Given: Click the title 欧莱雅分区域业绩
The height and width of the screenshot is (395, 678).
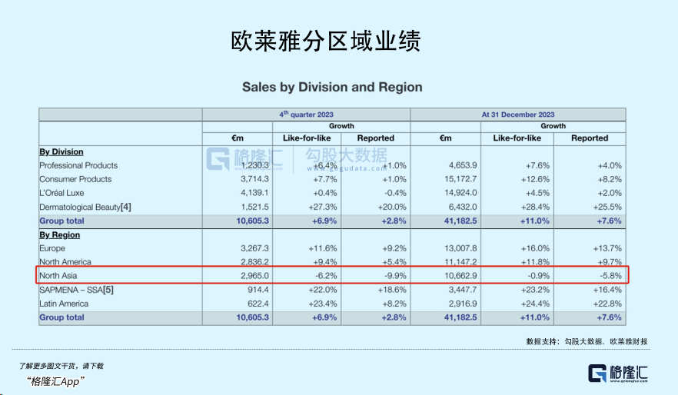Looking at the screenshot, I should [x=326, y=41].
